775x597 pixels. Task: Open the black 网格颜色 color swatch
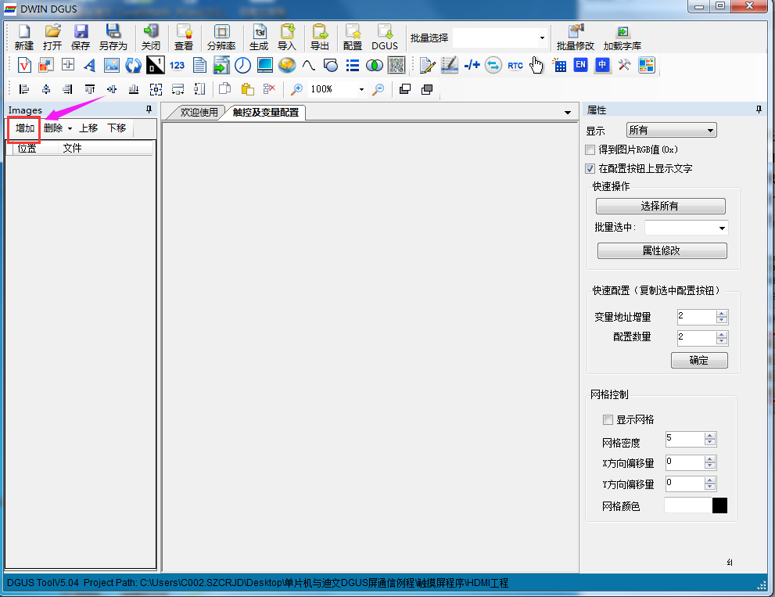[719, 505]
